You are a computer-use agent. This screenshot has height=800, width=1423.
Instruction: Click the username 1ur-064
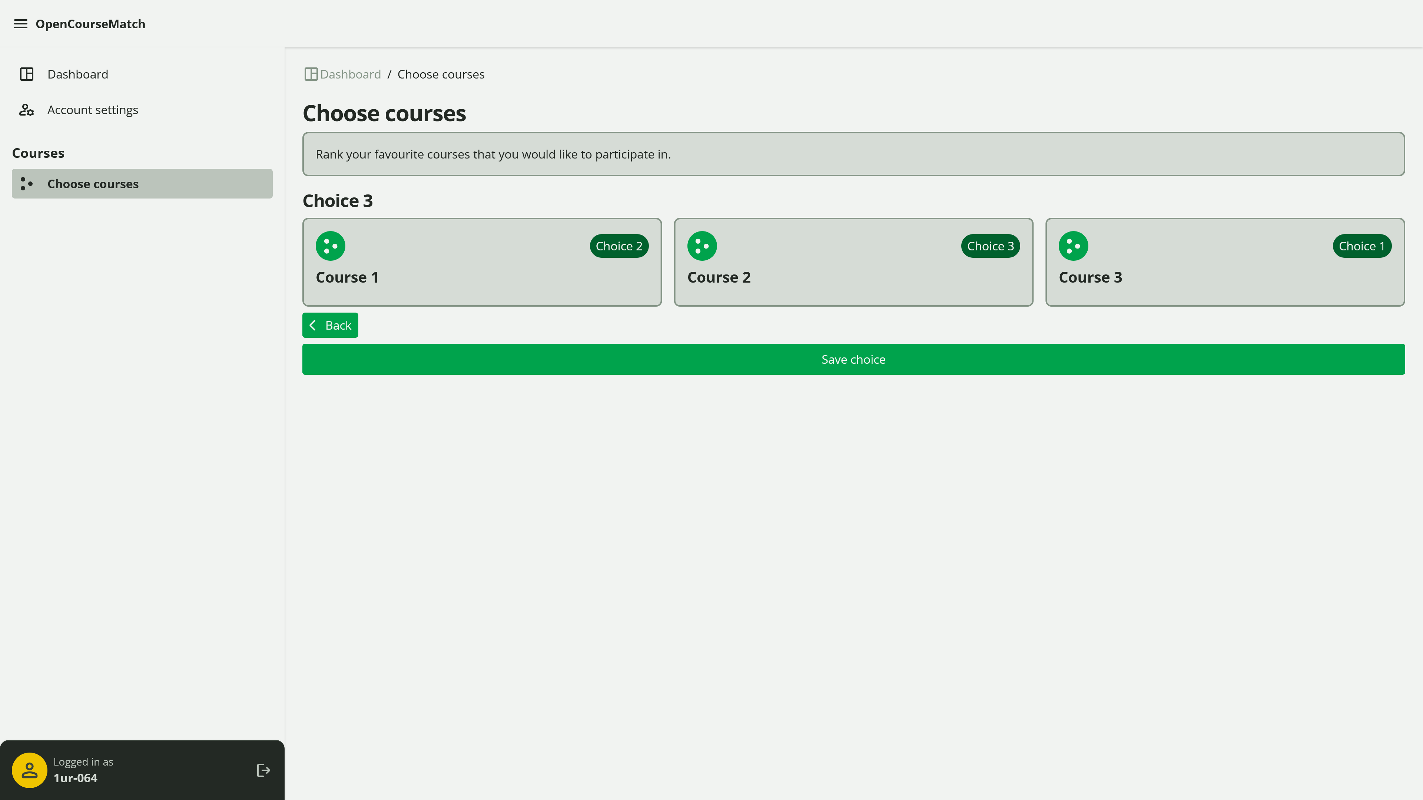pos(75,778)
